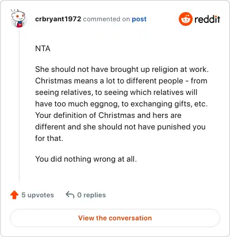Click the "You did nothing wrong at all." line
The height and width of the screenshot is (237, 230).
point(86,159)
